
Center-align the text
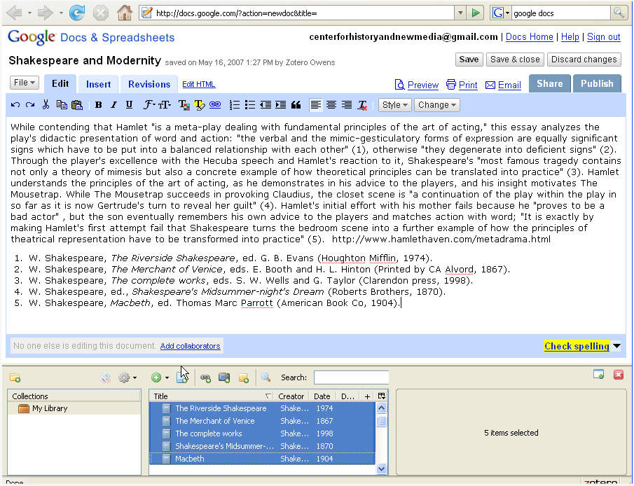[331, 105]
